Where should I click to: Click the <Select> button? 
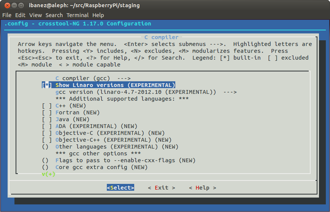pyautogui.click(x=121, y=188)
